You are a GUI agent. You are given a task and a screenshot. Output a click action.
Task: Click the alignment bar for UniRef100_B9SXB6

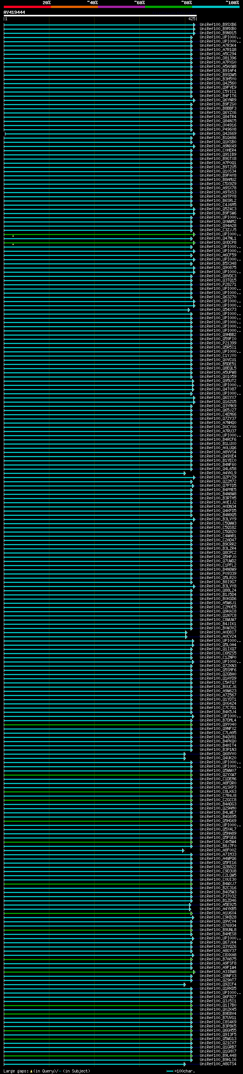(99, 25)
